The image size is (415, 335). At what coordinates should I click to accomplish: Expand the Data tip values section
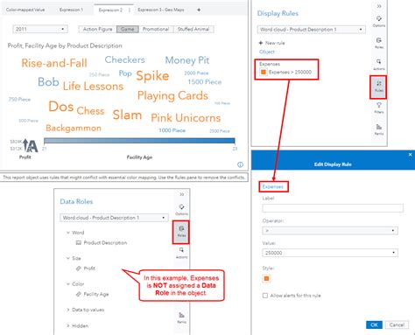coord(68,310)
